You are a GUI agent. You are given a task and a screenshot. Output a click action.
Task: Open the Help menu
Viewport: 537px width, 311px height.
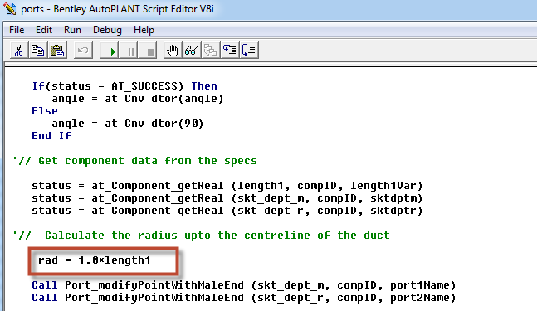pyautogui.click(x=144, y=30)
